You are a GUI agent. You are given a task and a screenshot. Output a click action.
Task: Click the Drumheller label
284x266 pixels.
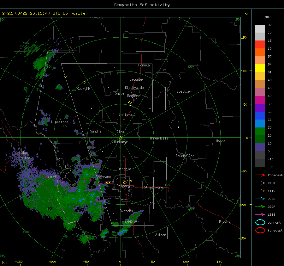[x=185, y=156]
